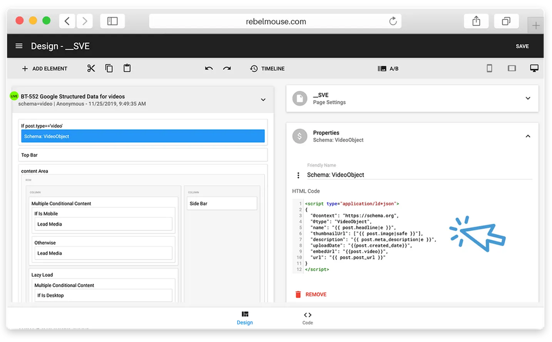Click the clipboard paste icon
552x342 pixels.
[x=127, y=68]
